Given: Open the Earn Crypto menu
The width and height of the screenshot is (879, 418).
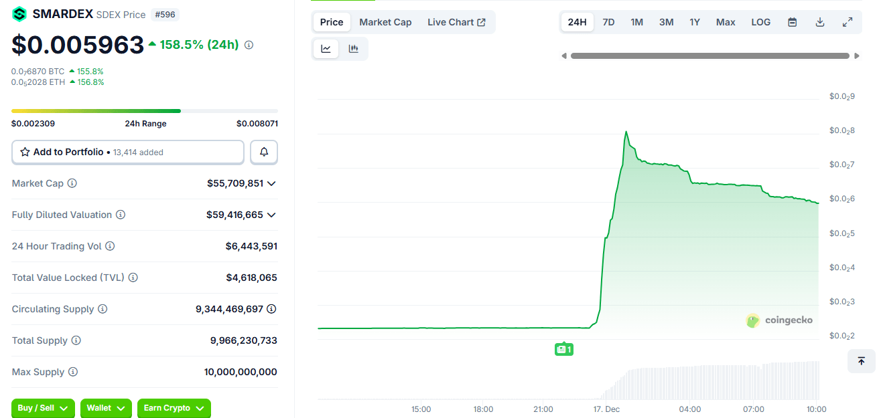Looking at the screenshot, I should (174, 408).
